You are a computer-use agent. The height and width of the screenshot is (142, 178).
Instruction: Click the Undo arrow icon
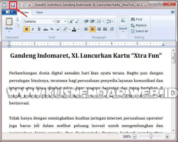(x=19, y=5)
